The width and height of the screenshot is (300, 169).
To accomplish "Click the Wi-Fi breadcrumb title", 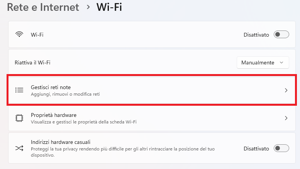I will pos(109,7).
